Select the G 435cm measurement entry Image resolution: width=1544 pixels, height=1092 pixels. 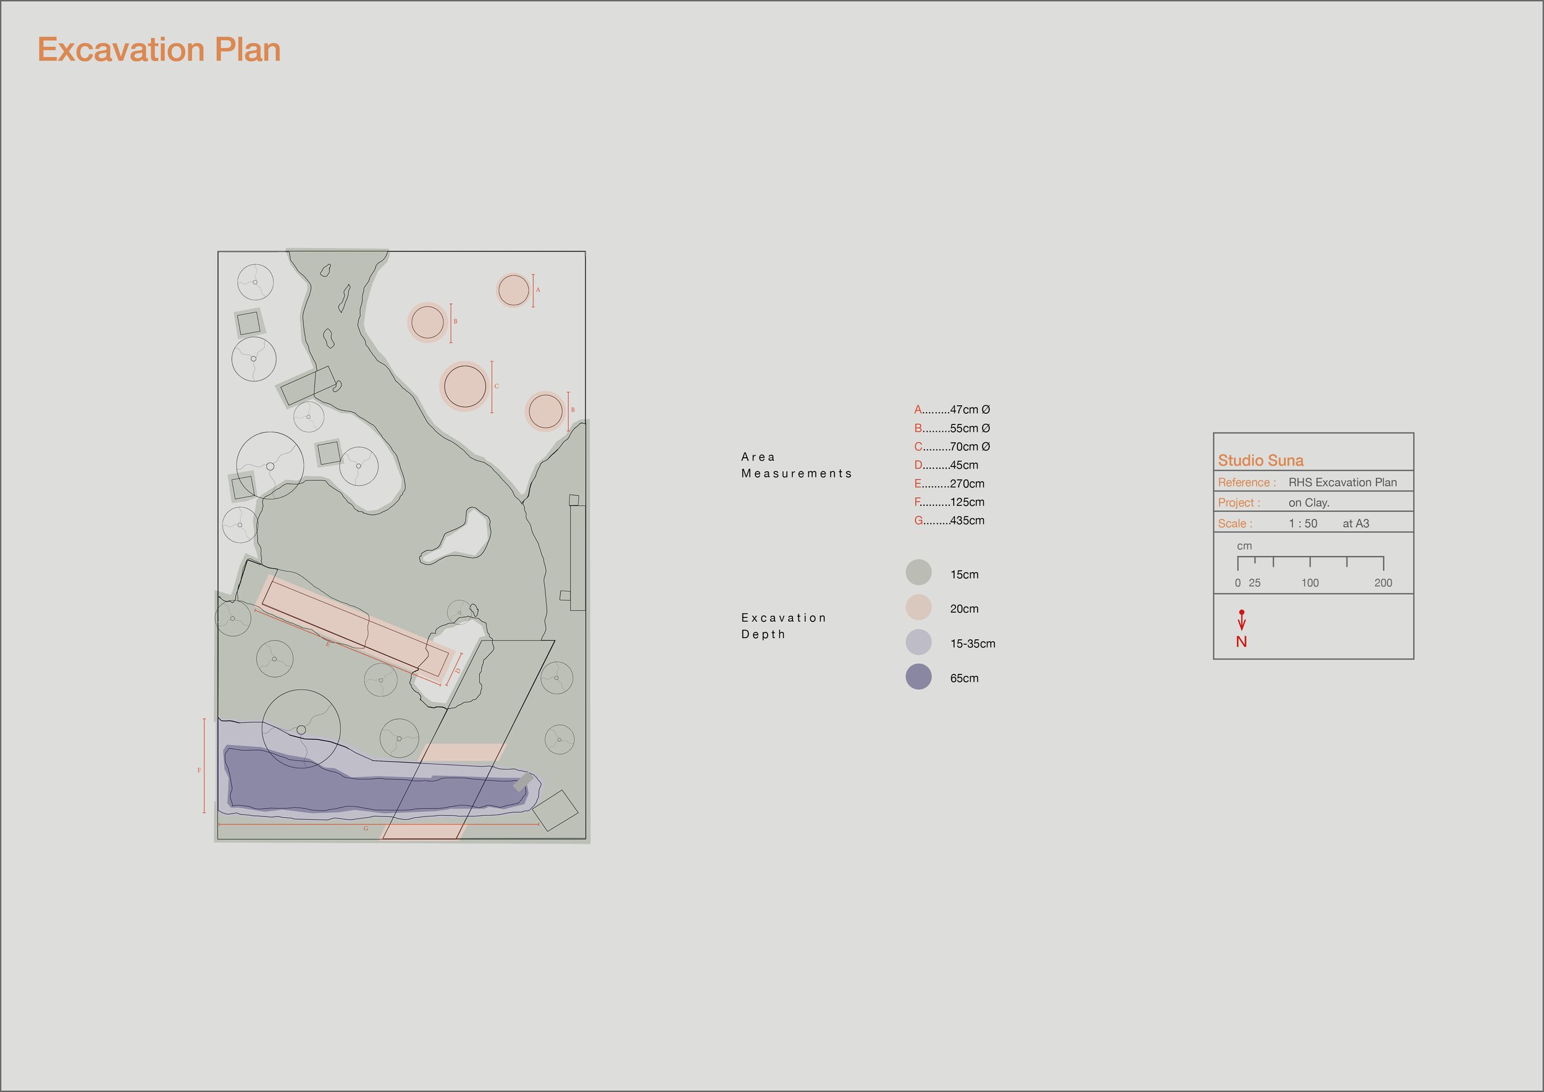pyautogui.click(x=949, y=521)
